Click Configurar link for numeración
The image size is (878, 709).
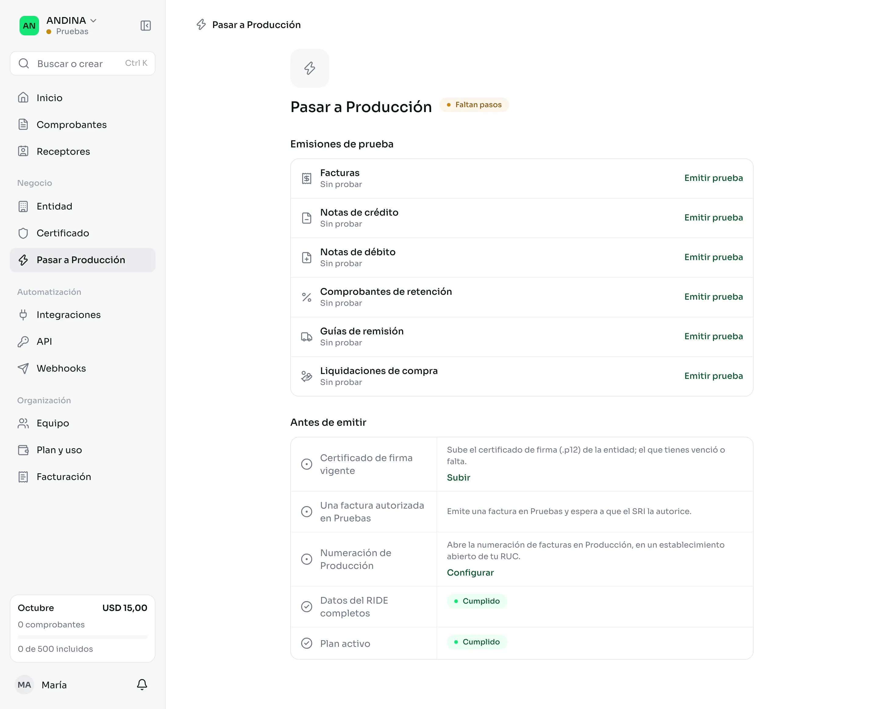(470, 573)
